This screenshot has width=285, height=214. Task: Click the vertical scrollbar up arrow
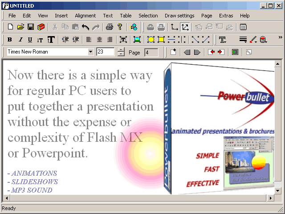(277, 64)
